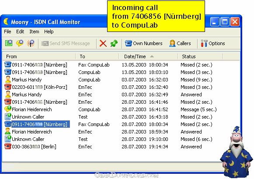The image size is (254, 179).
Task: Sort calls by the From column header
Action: tap(39, 56)
